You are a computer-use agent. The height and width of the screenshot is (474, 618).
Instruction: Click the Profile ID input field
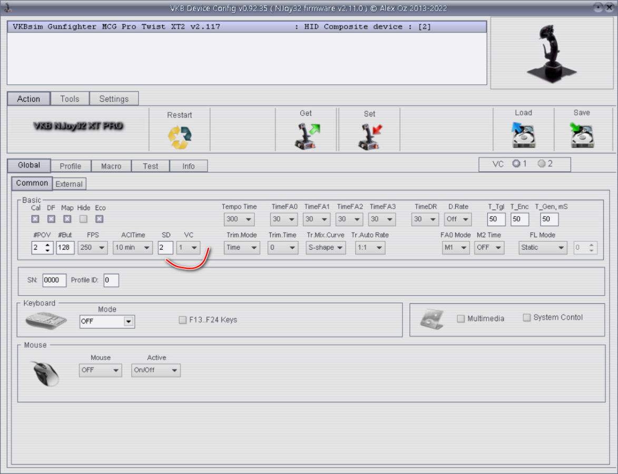tap(111, 280)
